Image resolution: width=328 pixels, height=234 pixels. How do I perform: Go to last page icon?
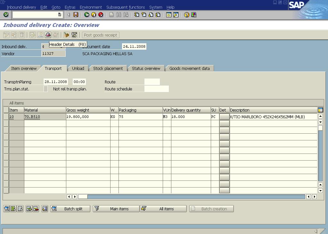tap(158, 15)
